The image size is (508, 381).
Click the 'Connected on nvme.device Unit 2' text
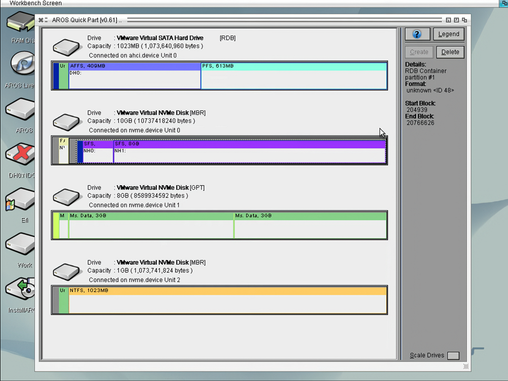(x=134, y=280)
